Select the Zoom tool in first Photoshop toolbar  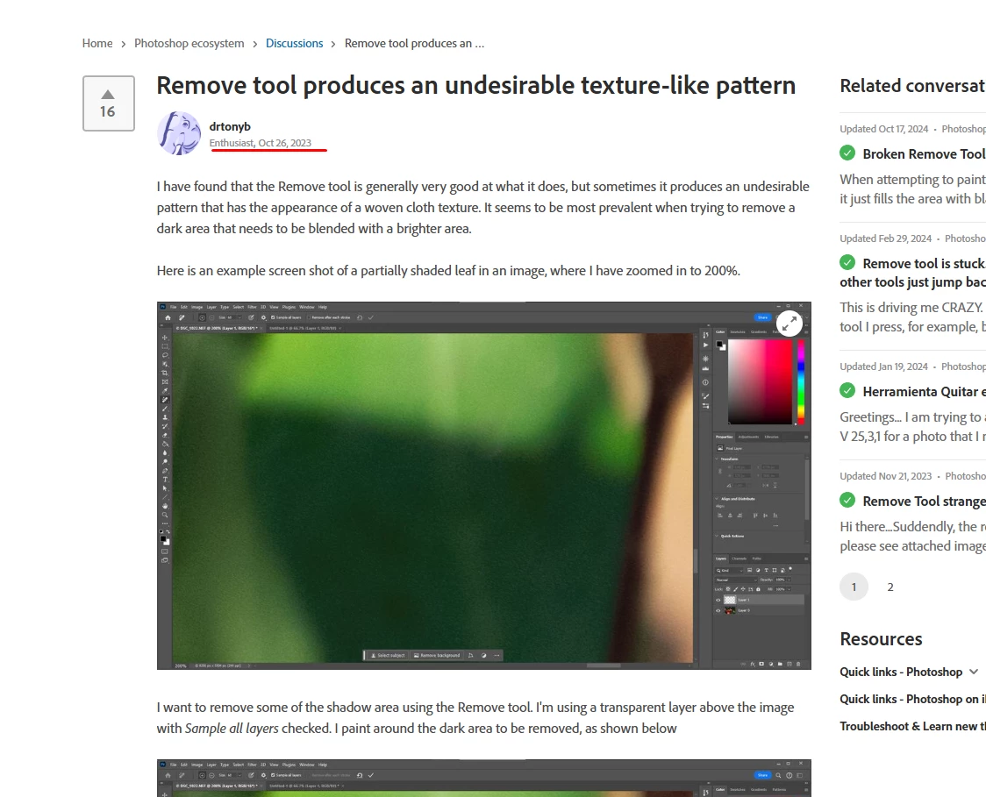tap(165, 515)
